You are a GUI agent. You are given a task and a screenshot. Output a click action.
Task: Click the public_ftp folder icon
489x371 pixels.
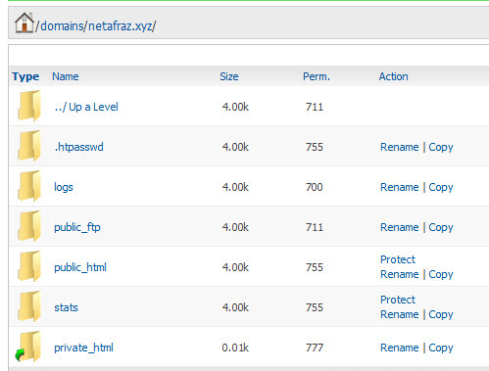coord(29,226)
